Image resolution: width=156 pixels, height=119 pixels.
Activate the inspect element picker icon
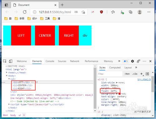point(5,61)
